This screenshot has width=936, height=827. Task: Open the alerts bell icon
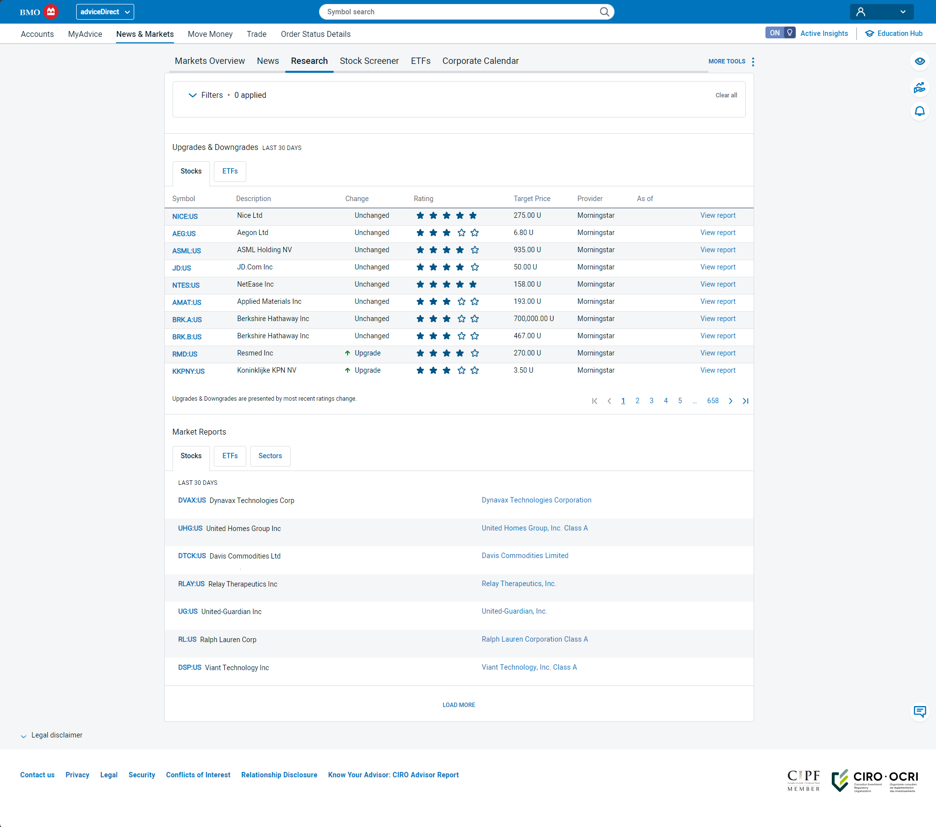[x=919, y=112]
